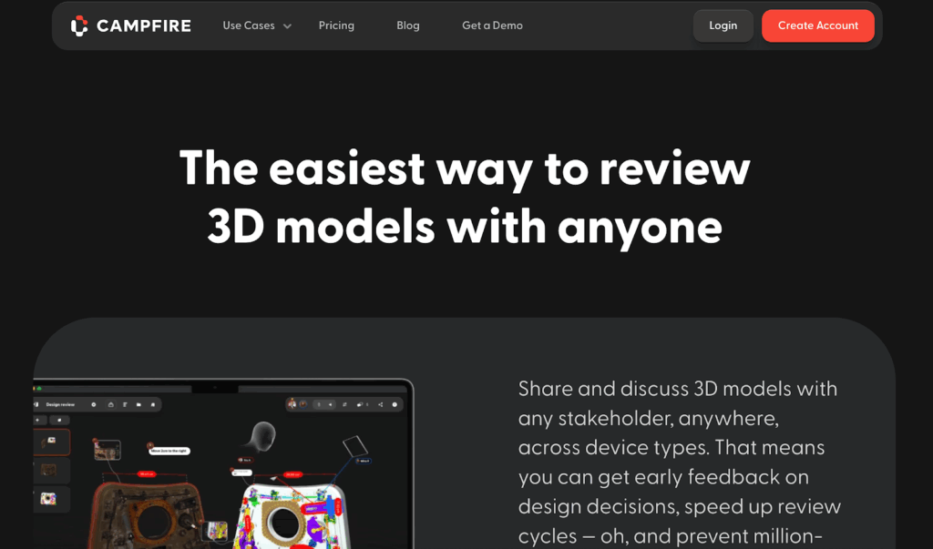Go to the Pricing page
This screenshot has height=549, width=933.
click(x=336, y=25)
